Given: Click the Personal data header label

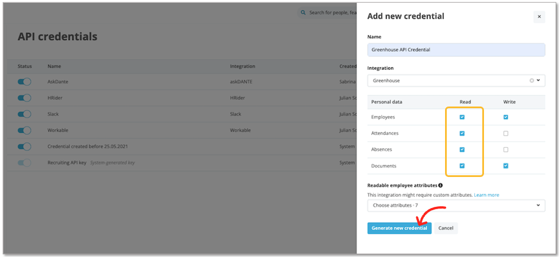Looking at the screenshot, I should (x=387, y=102).
